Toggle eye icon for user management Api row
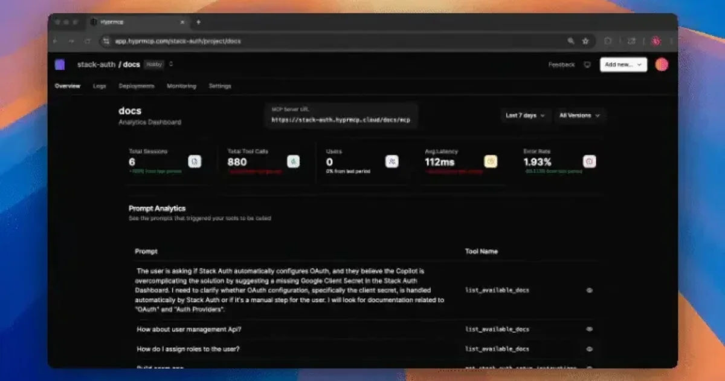 point(590,330)
